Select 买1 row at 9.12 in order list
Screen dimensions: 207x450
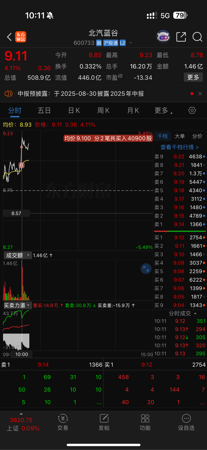180,238
